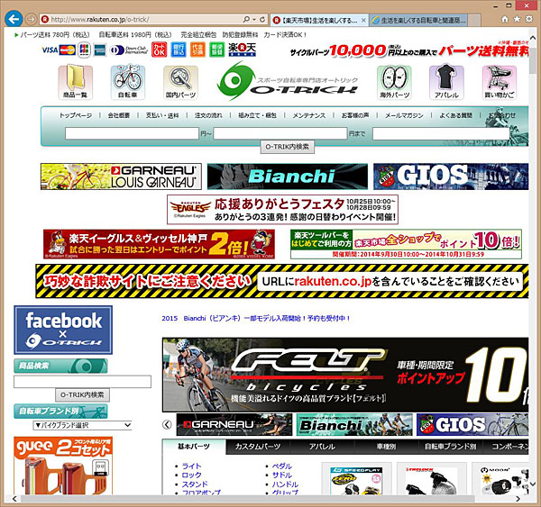This screenshot has width=541, height=507.
Task: Open the GIOS top banner
Action: 451,177
